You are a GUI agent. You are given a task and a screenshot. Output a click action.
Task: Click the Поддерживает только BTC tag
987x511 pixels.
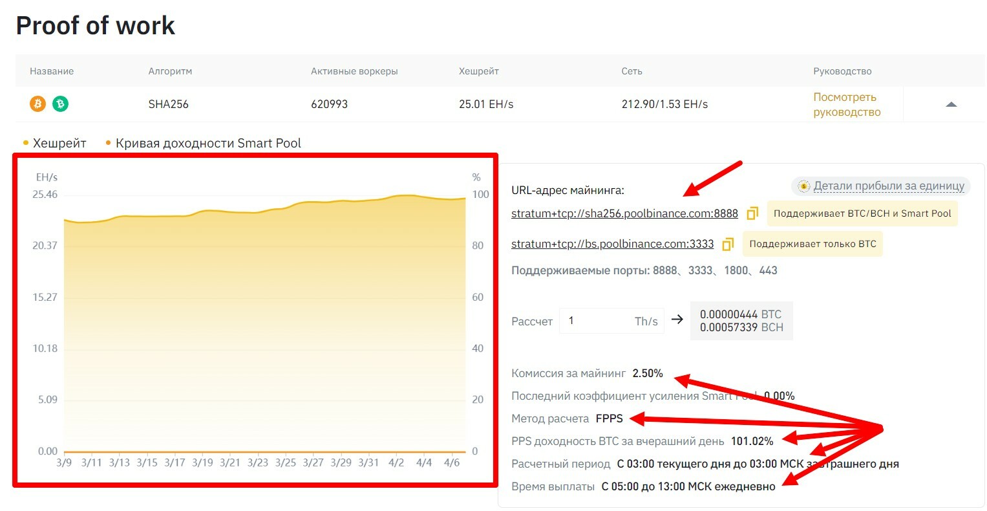[x=812, y=244]
